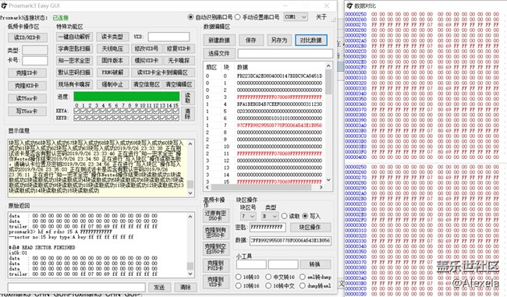
Task: Click the 数据对比 window title icon
Action: (x=349, y=5)
